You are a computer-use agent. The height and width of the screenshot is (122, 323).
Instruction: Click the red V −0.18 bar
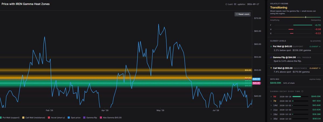point(291,29)
